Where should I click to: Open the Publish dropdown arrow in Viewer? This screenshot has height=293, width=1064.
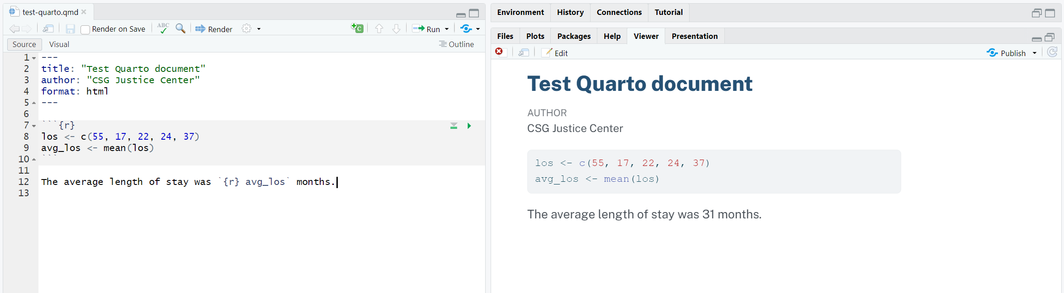click(1034, 53)
